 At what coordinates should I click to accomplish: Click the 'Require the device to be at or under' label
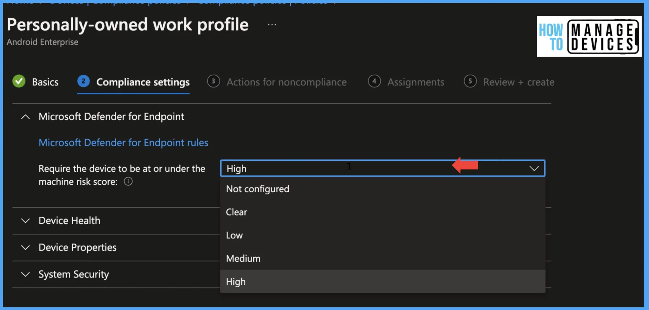122,175
